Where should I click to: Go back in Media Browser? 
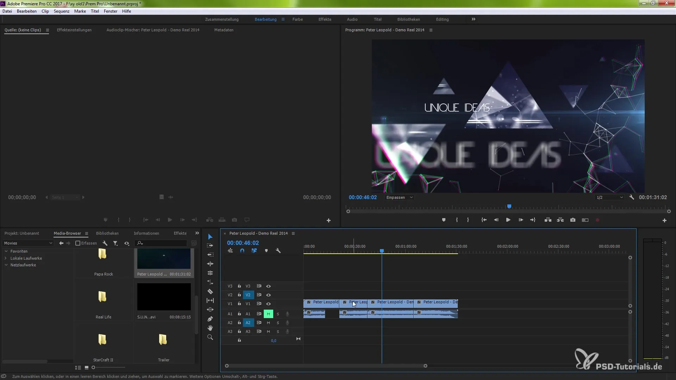[61, 243]
